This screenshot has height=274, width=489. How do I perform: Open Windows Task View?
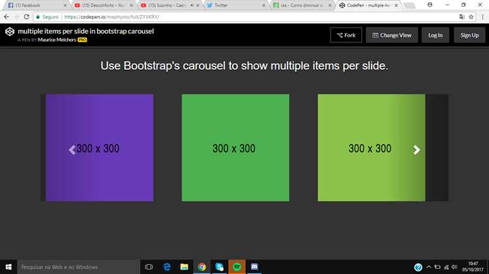point(149,267)
